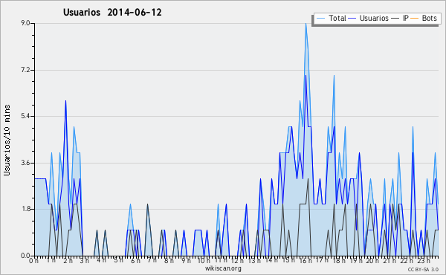This screenshot has height=275, width=446.
Task: Click the "wikiscan.org" caption
Action: [223, 268]
